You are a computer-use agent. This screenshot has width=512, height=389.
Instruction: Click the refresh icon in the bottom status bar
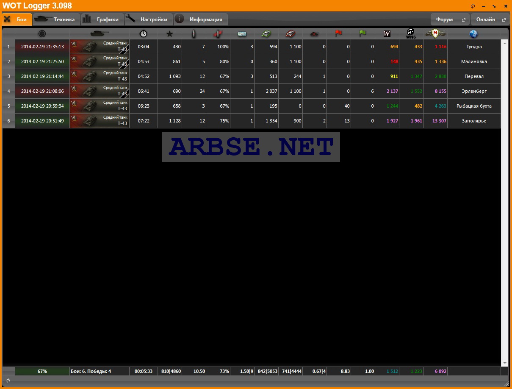(8, 381)
